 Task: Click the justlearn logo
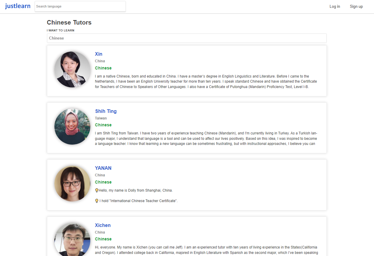[18, 6]
